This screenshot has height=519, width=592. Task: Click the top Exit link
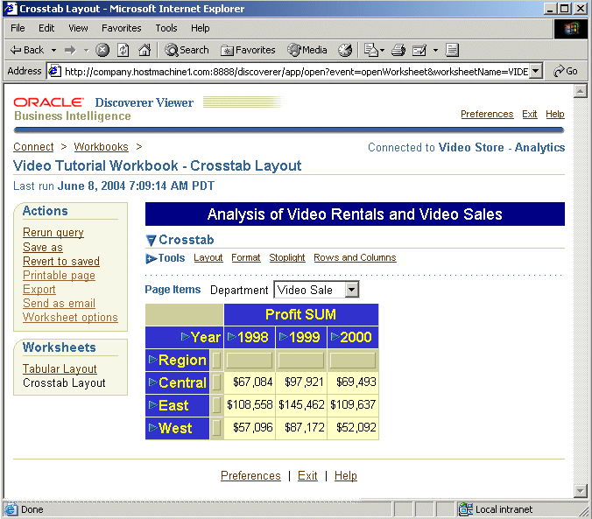pos(529,114)
